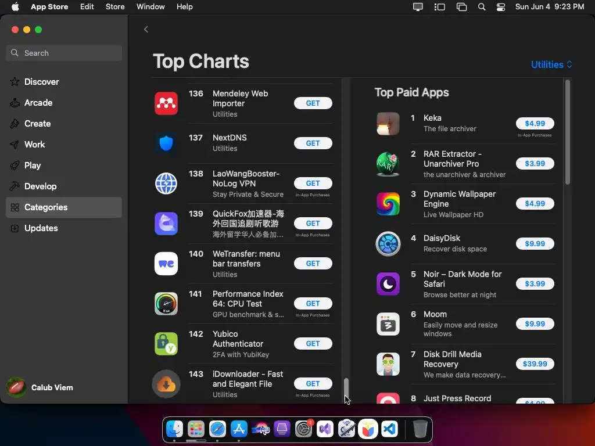Buy Disk Drill Media Recovery for $39.99

click(x=535, y=364)
